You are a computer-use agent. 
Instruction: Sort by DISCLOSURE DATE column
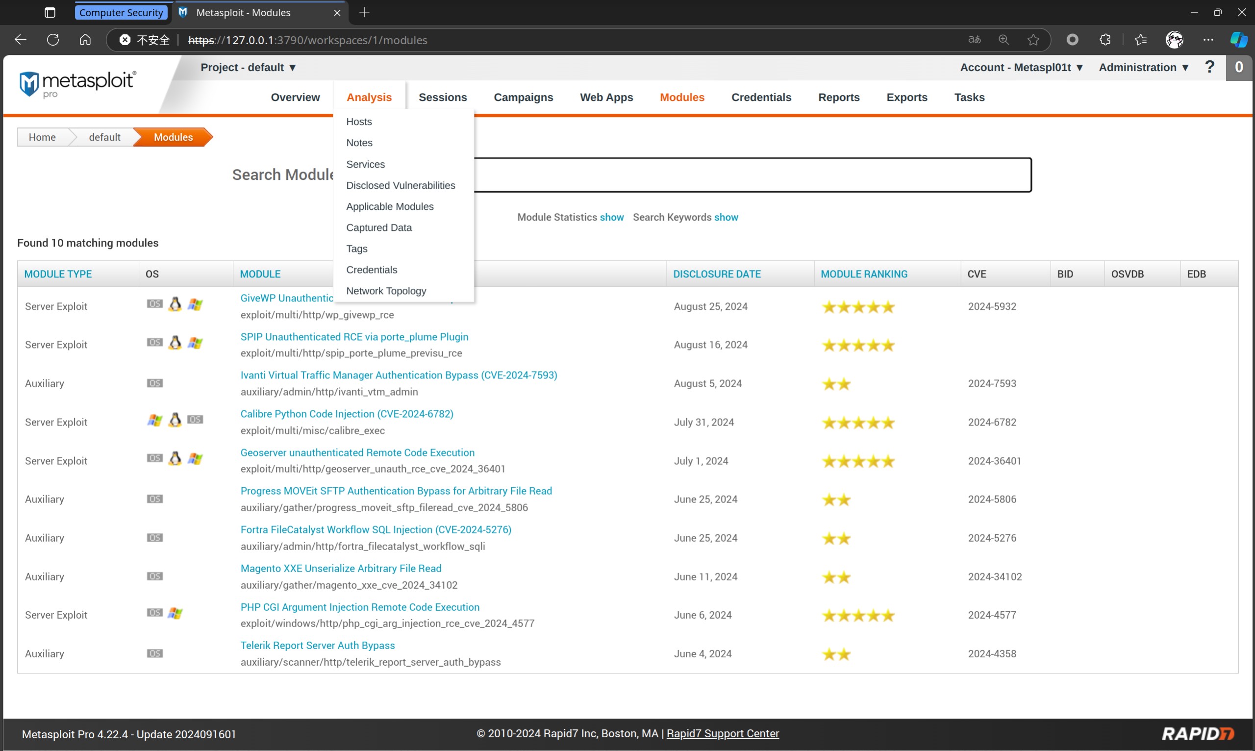tap(717, 274)
